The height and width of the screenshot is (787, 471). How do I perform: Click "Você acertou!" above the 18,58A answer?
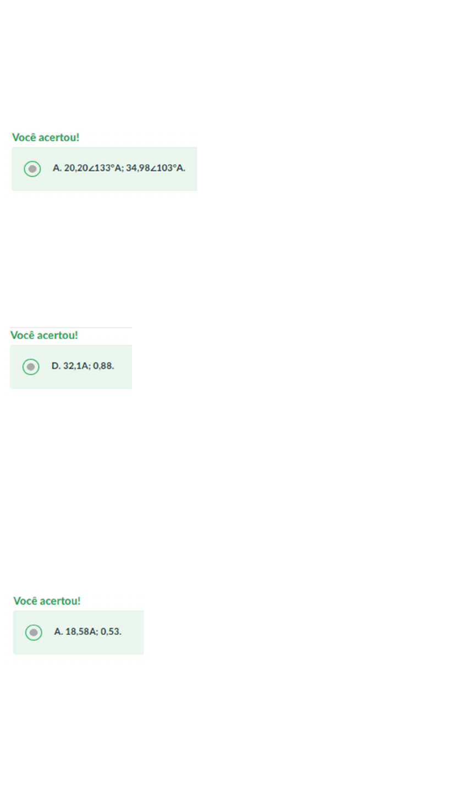(47, 602)
